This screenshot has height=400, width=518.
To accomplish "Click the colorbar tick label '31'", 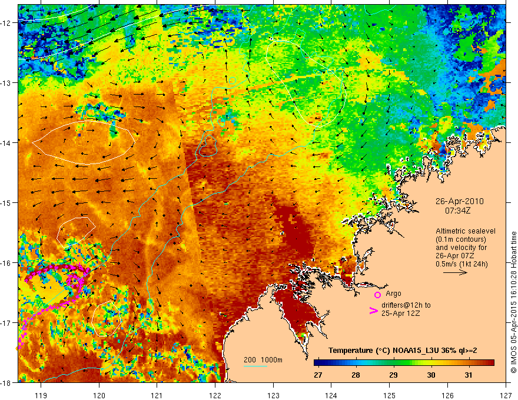I will click(x=468, y=375).
